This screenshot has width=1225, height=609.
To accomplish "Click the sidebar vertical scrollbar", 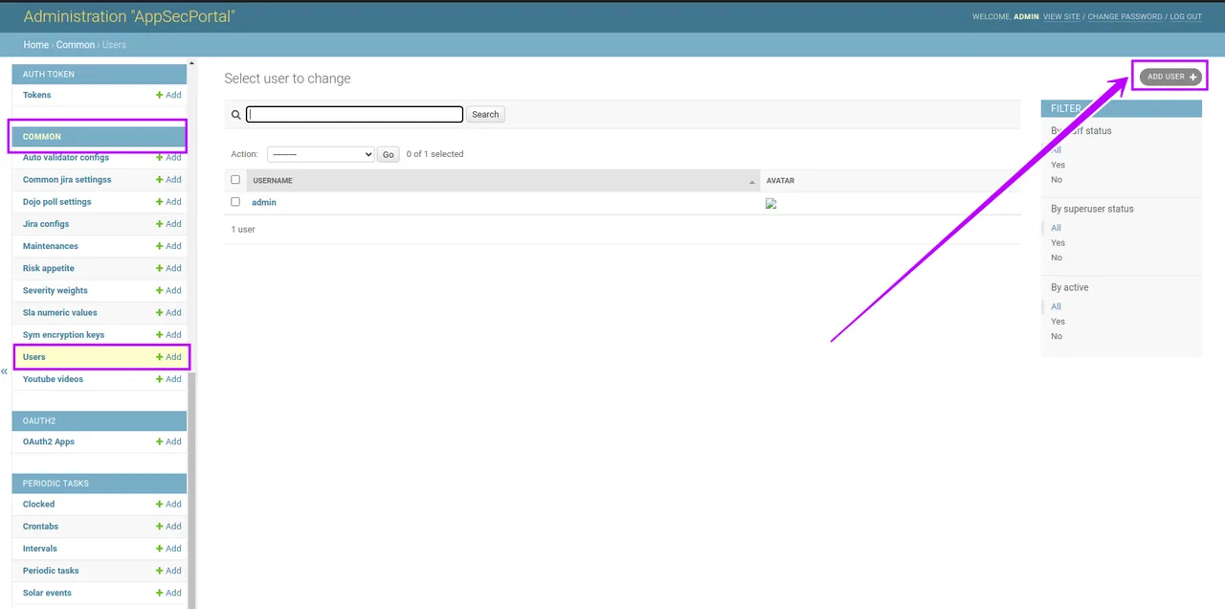I will click(191, 479).
